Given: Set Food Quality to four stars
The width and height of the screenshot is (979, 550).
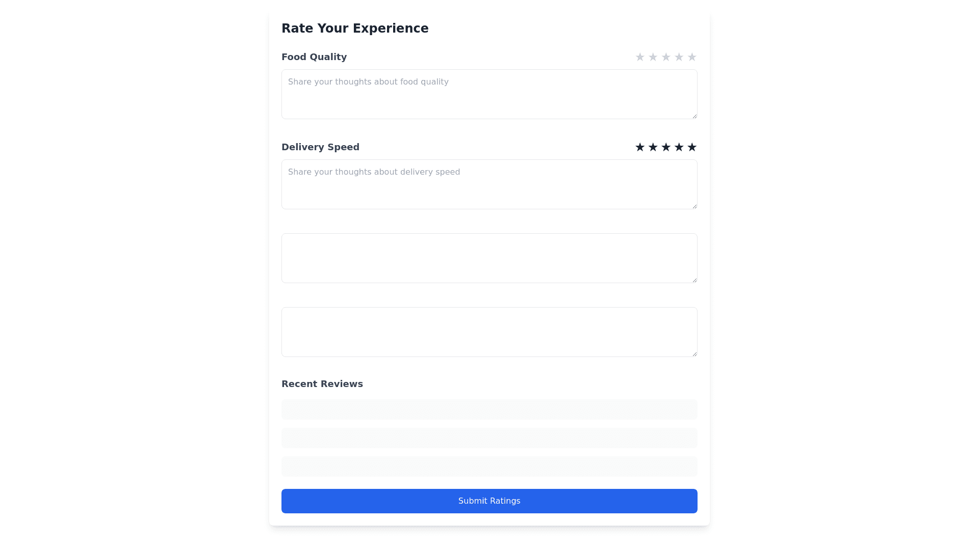Looking at the screenshot, I should pos(679,57).
